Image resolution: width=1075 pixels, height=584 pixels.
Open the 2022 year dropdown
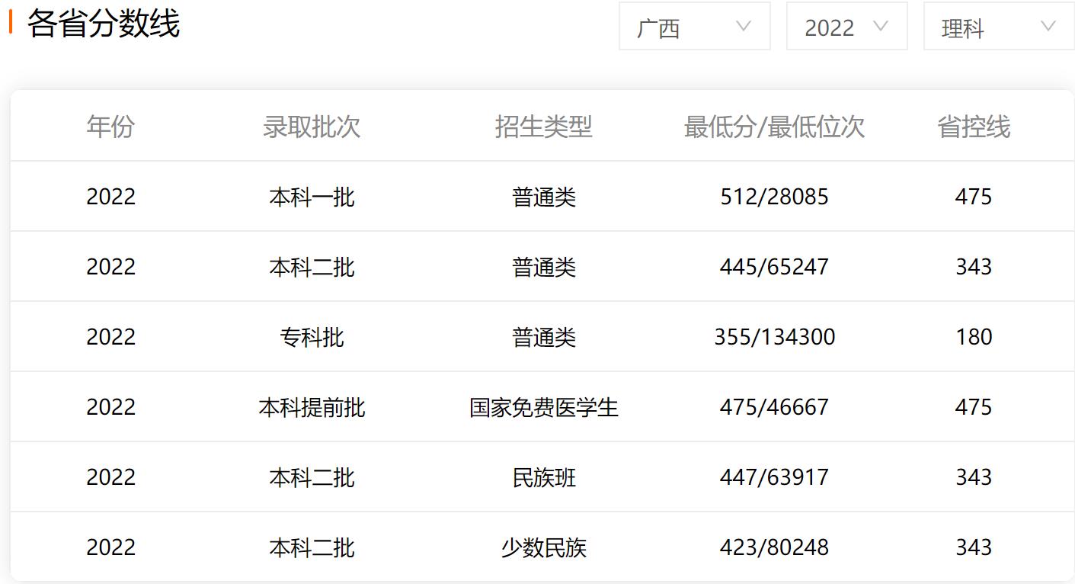pos(846,27)
